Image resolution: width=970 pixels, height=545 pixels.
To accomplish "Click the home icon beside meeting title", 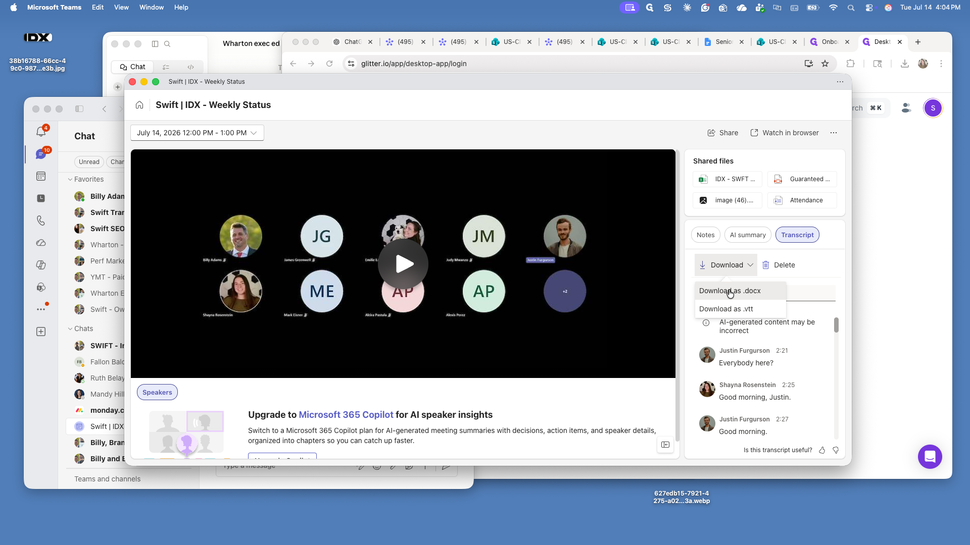I will pyautogui.click(x=139, y=105).
